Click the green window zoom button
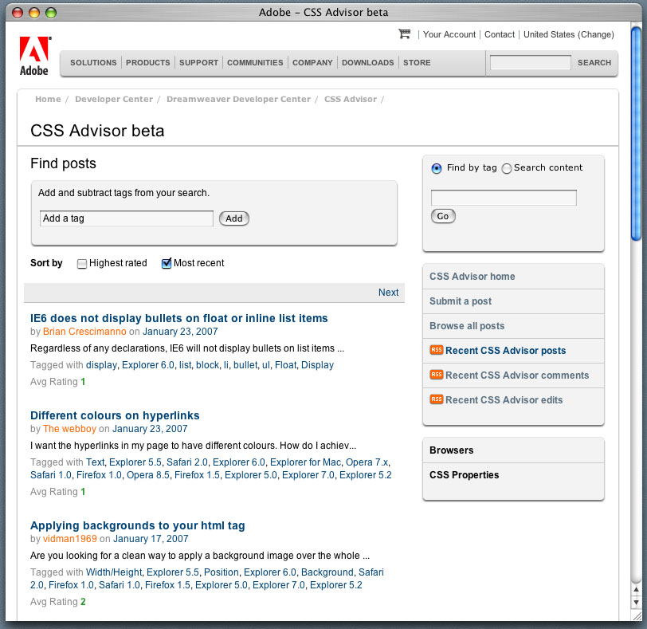Screen dimensions: 647x629 [x=50, y=12]
